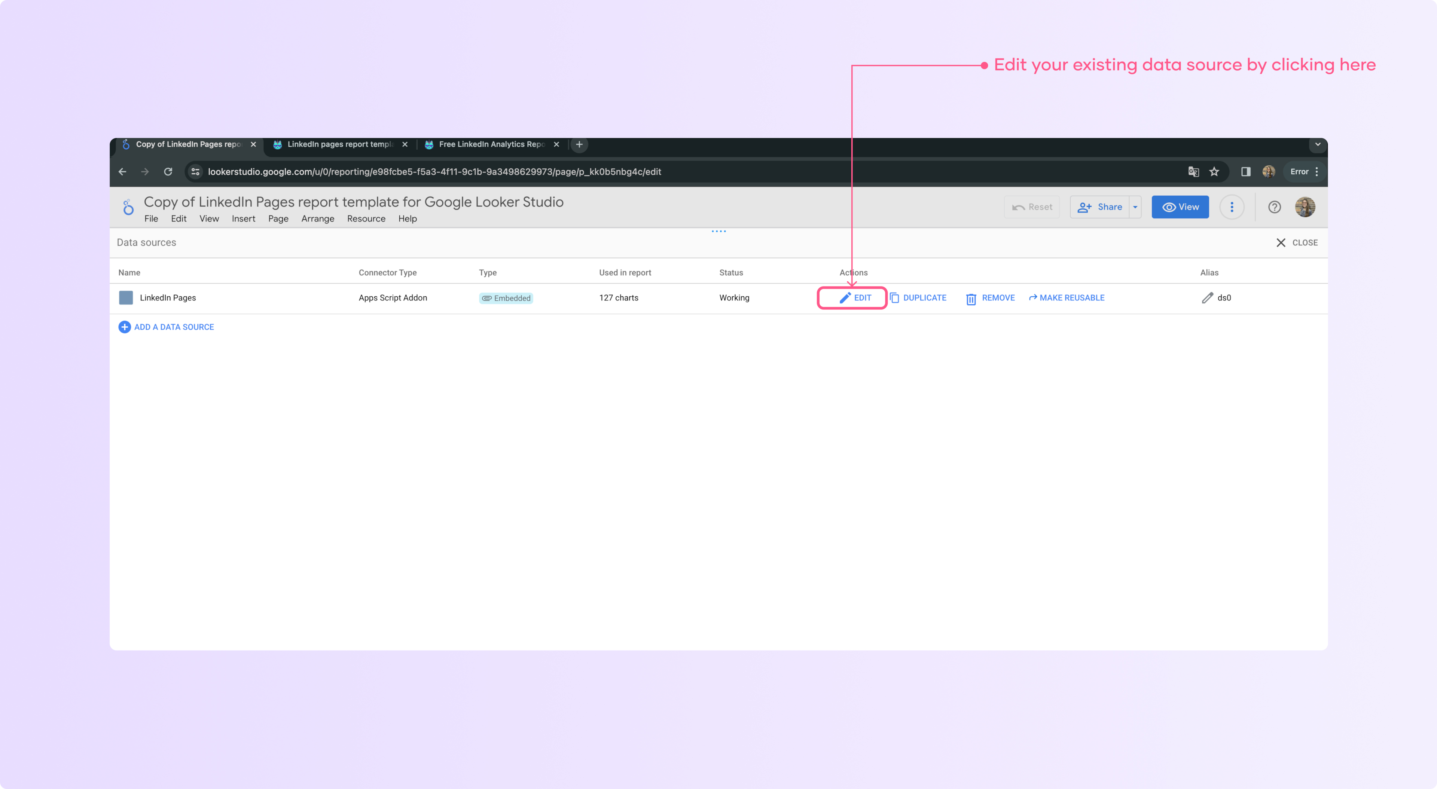This screenshot has width=1437, height=789.
Task: Click the report title text
Action: click(x=354, y=202)
